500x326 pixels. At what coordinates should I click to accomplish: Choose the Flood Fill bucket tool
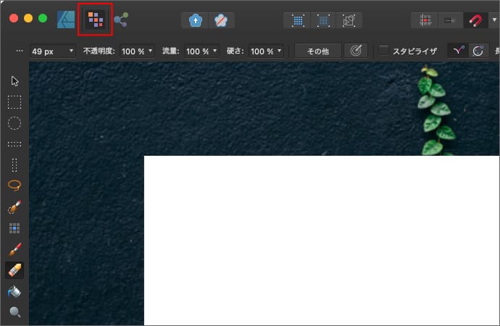[14, 292]
